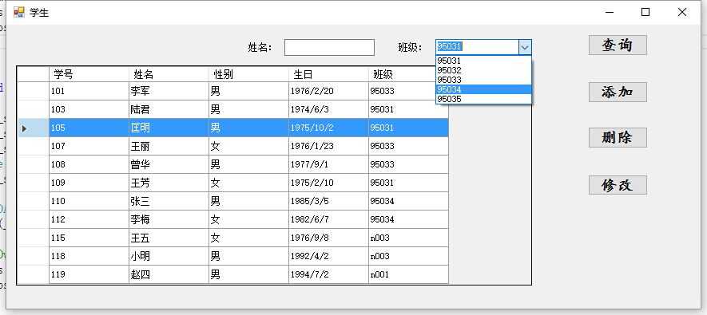Click the 学生 window app icon
This screenshot has width=707, height=315.
(x=19, y=12)
